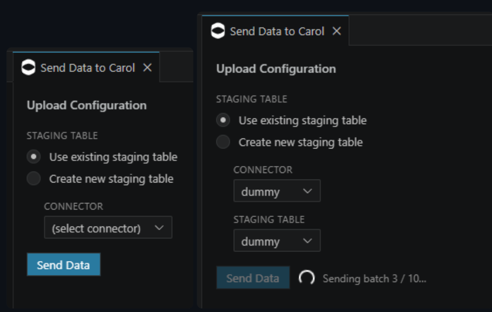Select right panel's Send Data to Carol tab
The image size is (492, 312).
coord(275,30)
